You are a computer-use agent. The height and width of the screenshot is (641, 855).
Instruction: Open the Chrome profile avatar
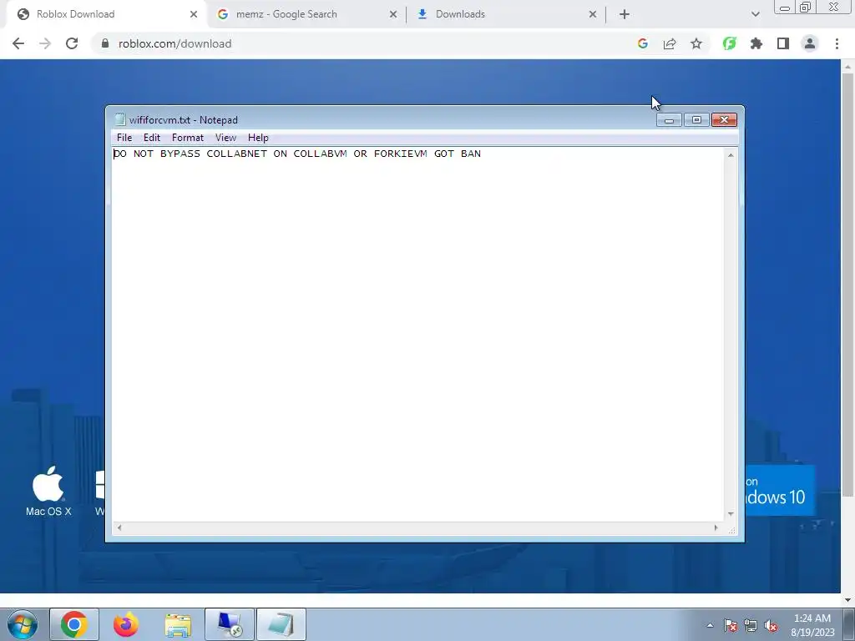[x=810, y=43]
